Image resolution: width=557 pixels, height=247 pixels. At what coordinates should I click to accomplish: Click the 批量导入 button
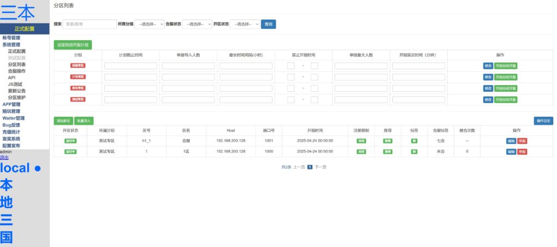point(84,121)
